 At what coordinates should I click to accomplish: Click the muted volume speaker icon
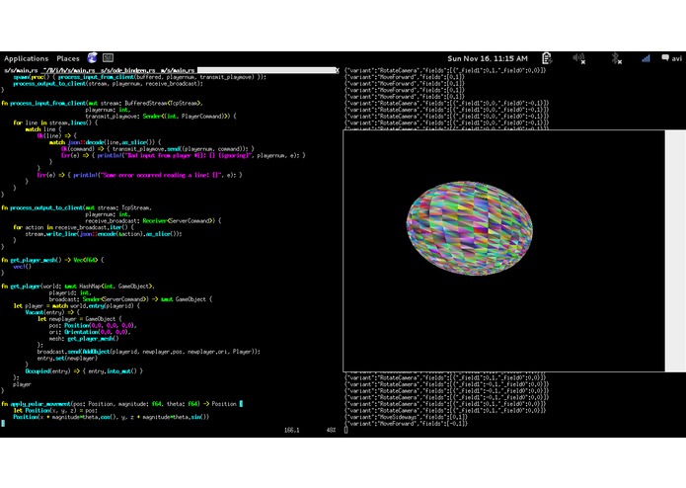click(579, 57)
